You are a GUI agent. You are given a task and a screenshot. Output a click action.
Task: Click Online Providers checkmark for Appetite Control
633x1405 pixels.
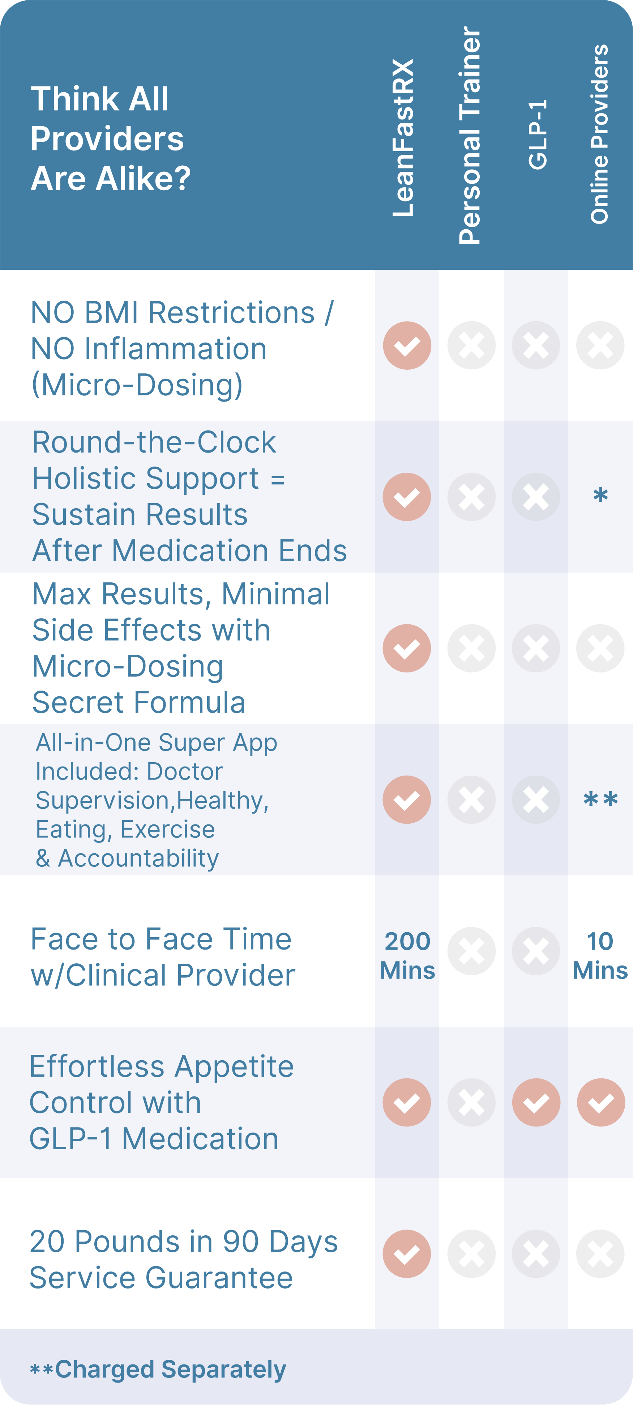[600, 1102]
